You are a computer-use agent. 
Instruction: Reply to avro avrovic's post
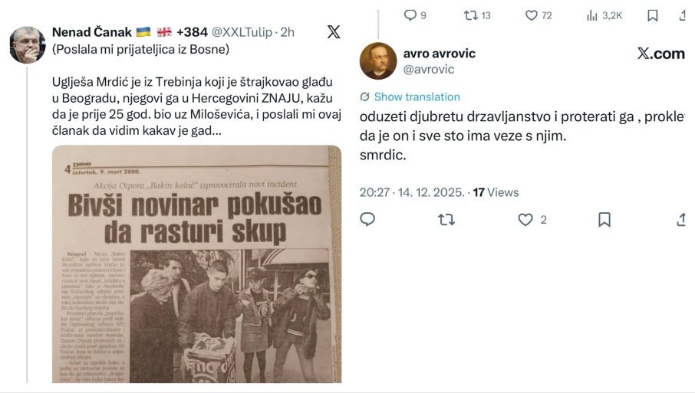click(x=367, y=219)
